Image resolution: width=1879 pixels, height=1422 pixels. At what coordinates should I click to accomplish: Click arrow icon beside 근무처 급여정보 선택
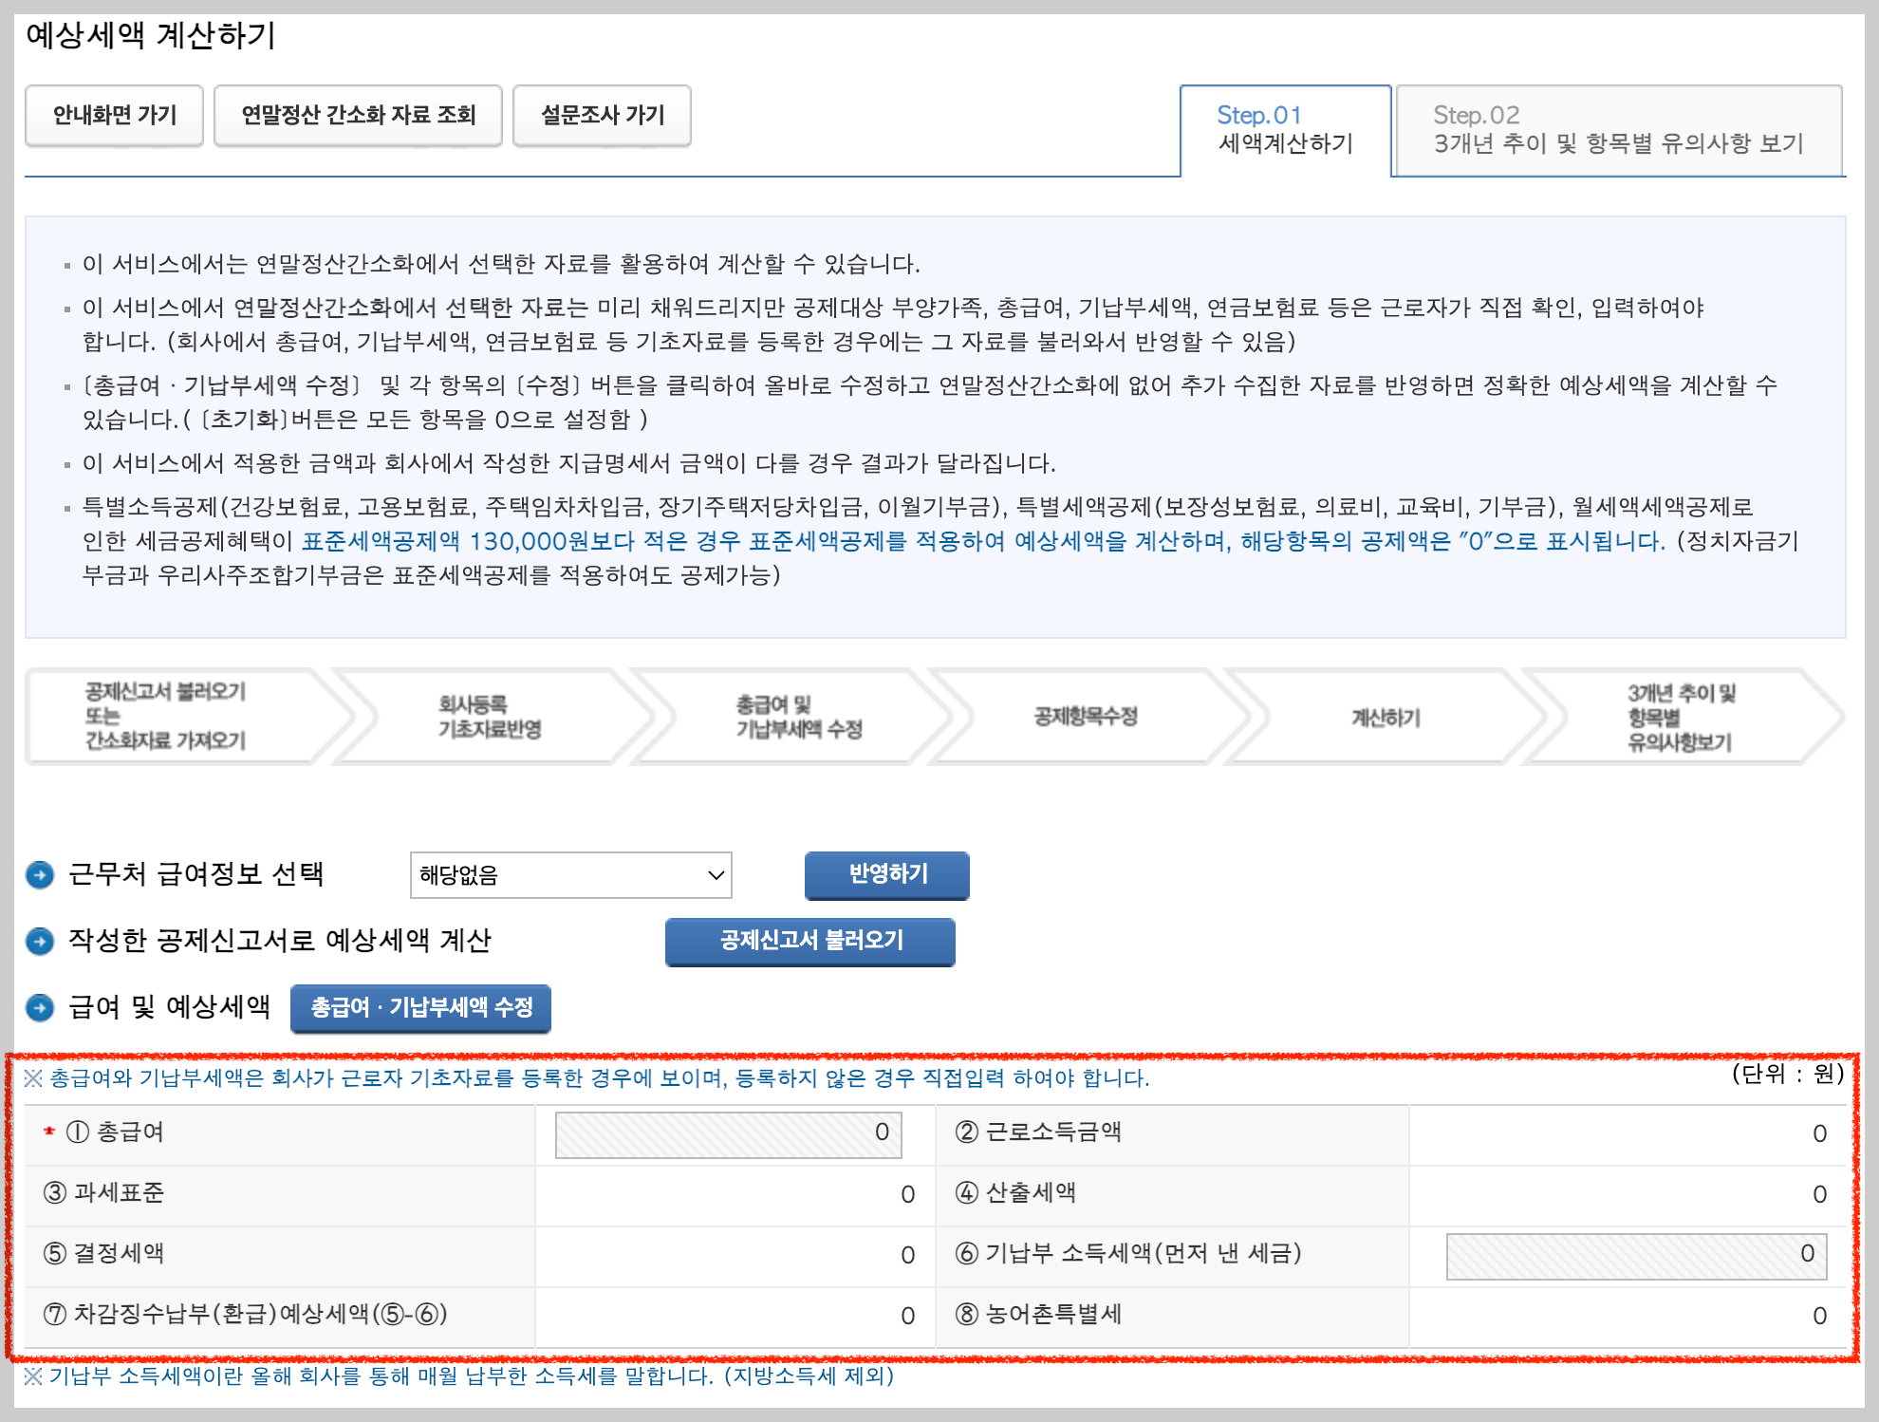pos(40,874)
